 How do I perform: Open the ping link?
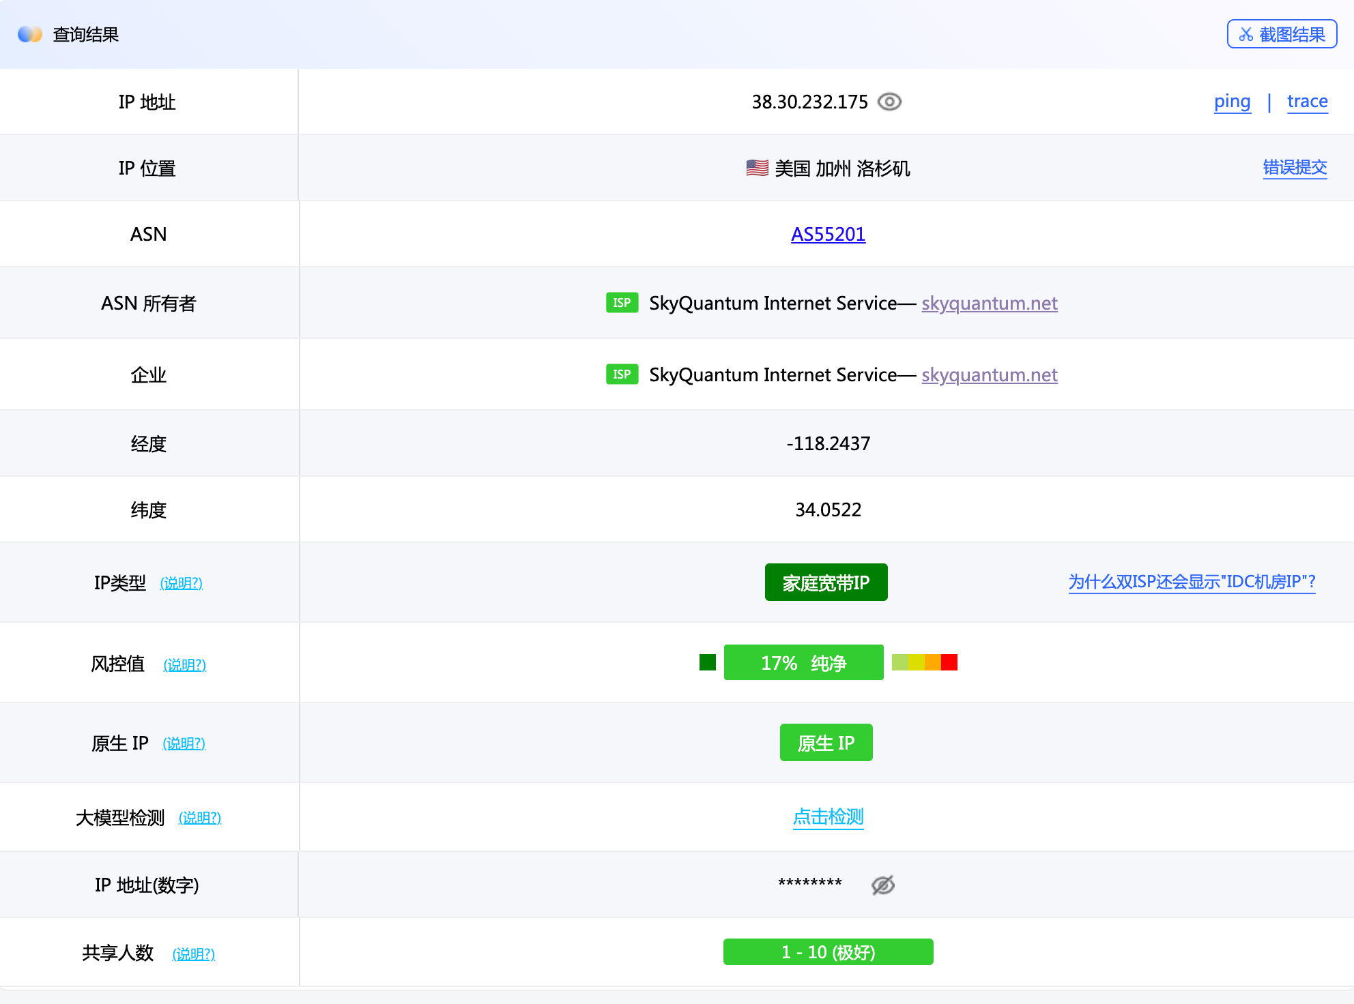coord(1232,102)
